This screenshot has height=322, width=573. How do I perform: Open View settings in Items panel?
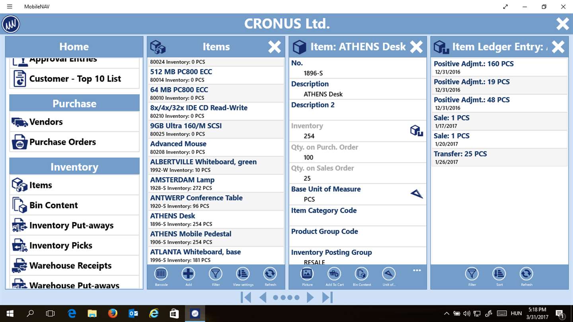tap(243, 274)
